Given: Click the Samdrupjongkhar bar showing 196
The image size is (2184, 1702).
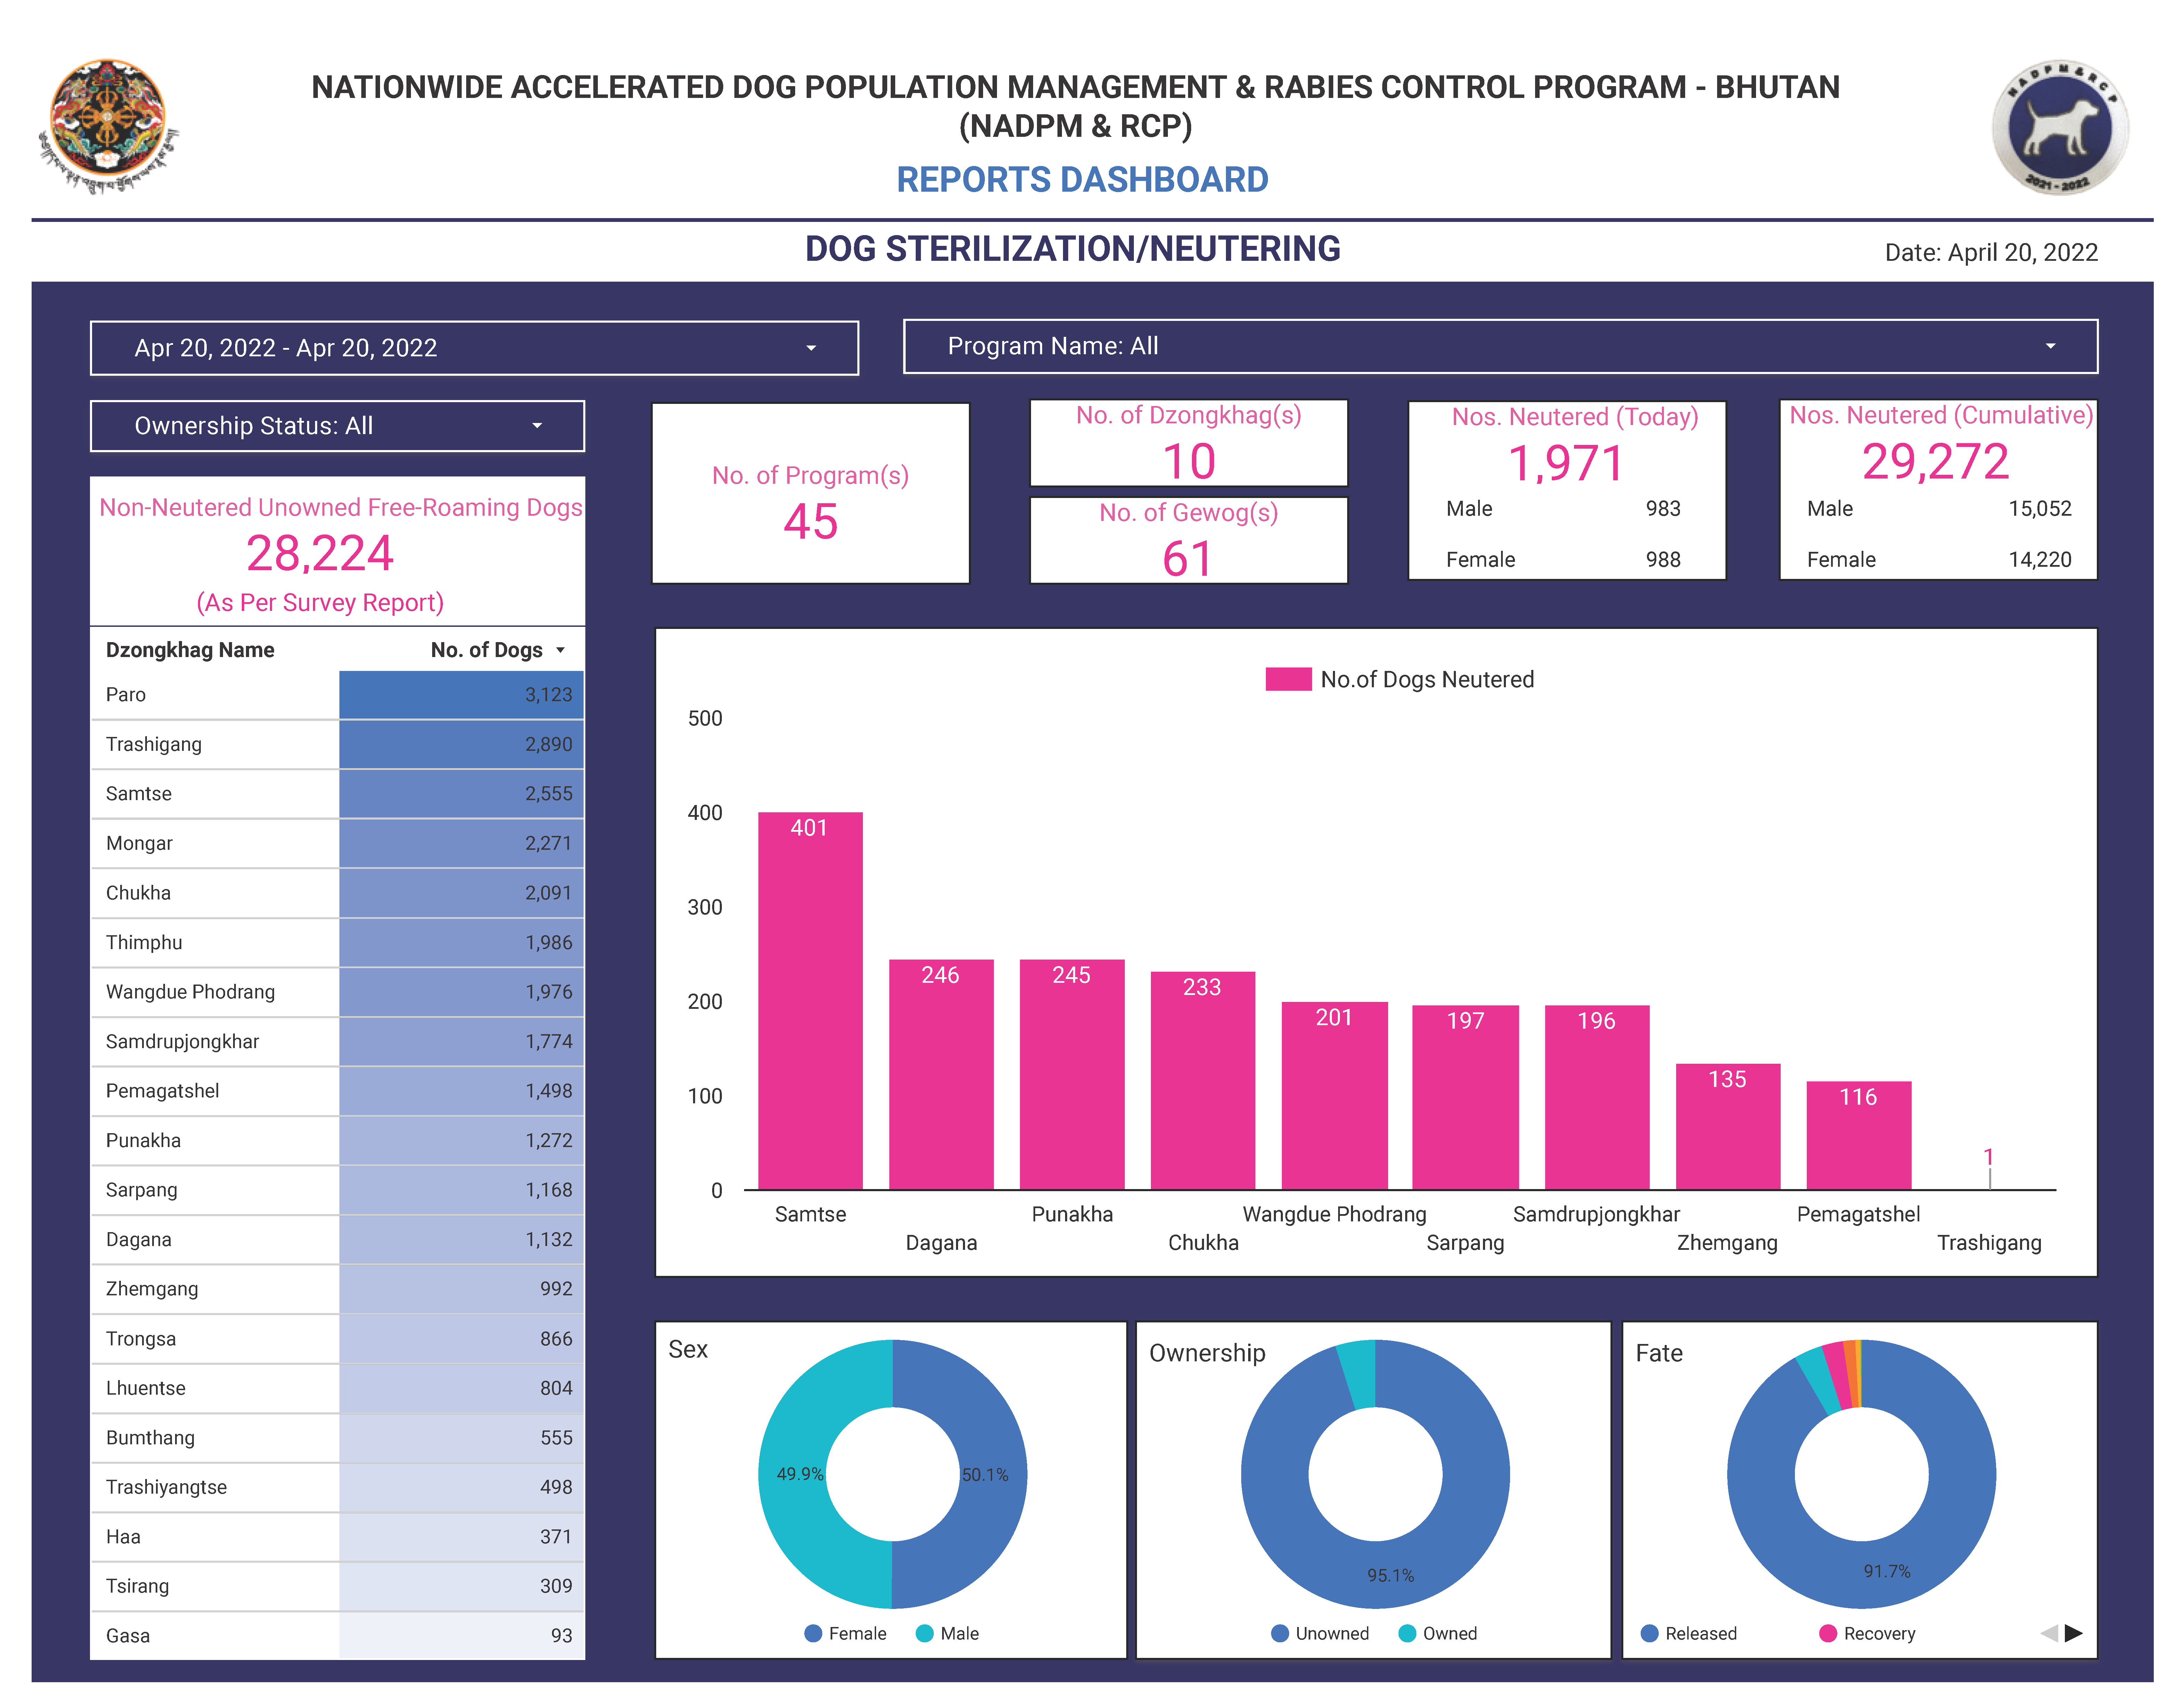Looking at the screenshot, I should [x=1597, y=1097].
